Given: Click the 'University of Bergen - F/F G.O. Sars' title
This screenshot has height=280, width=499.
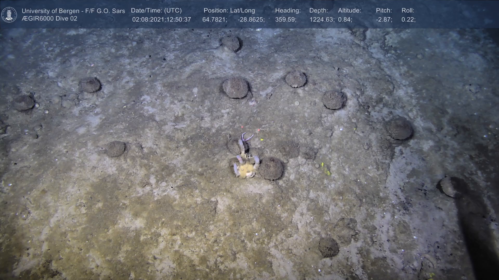Looking at the screenshot, I should (x=73, y=11).
